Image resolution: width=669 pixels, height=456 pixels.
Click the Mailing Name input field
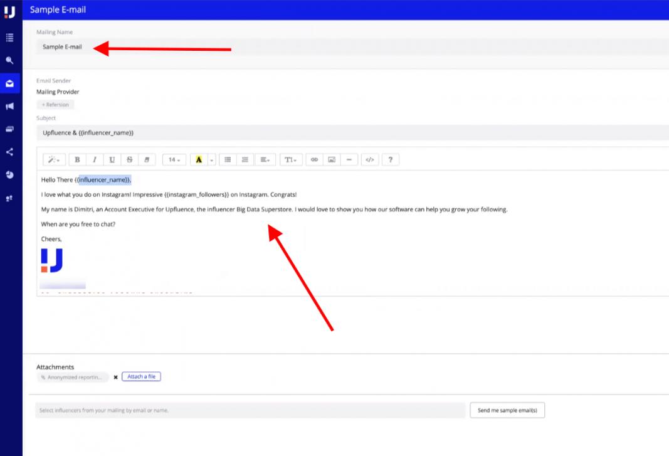[x=351, y=47]
